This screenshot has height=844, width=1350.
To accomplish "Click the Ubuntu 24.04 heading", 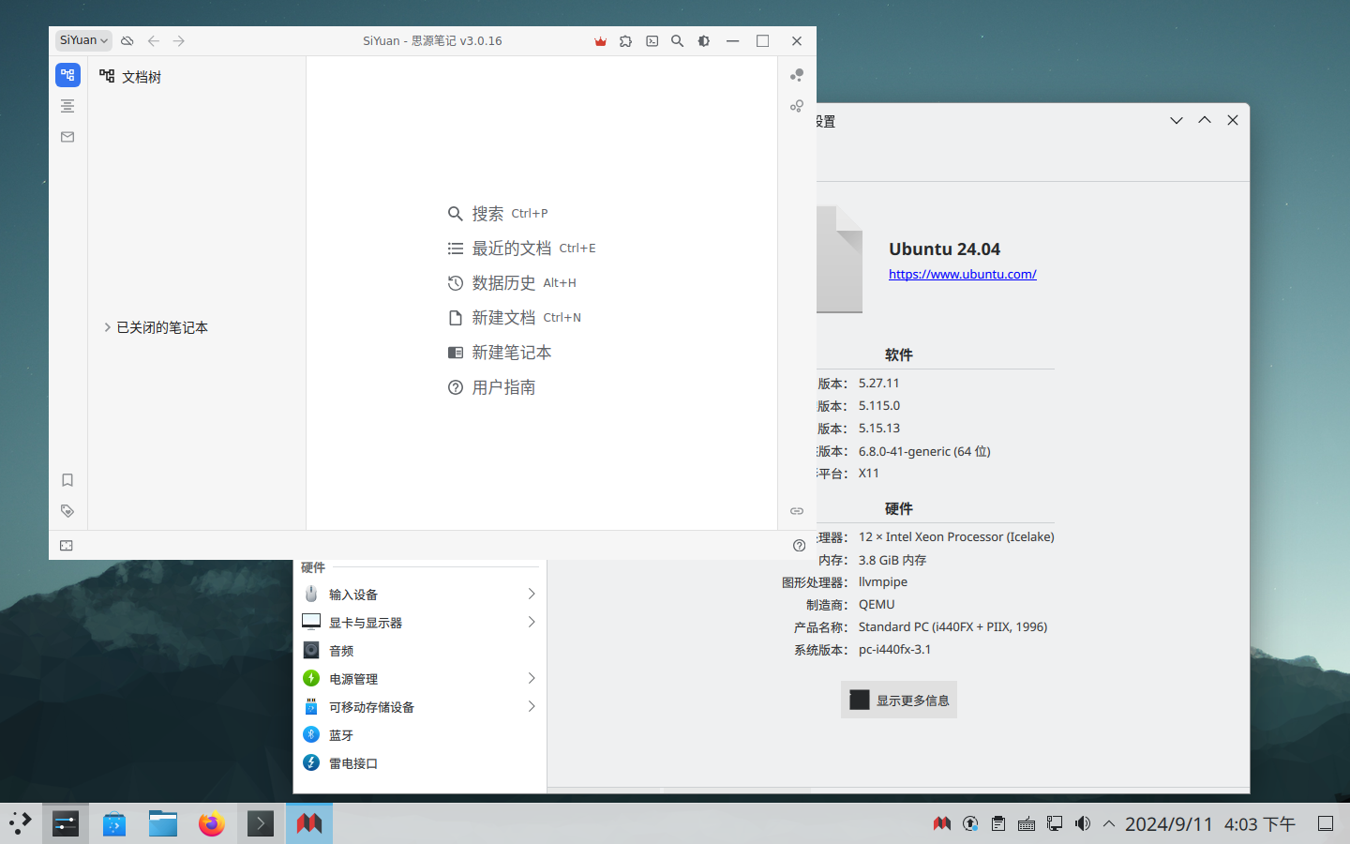I will [944, 249].
